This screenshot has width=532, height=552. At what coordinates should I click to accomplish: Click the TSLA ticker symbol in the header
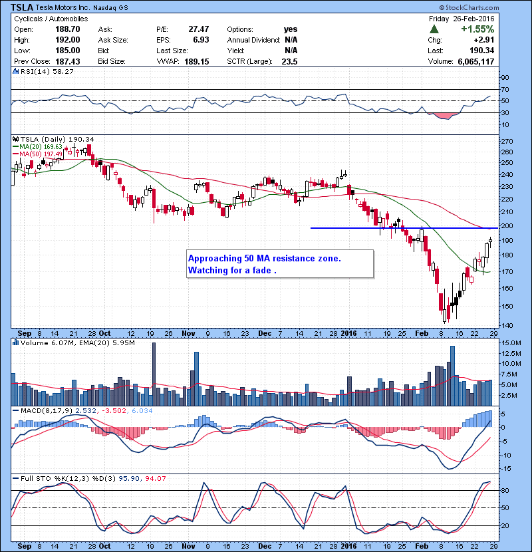pos(22,7)
